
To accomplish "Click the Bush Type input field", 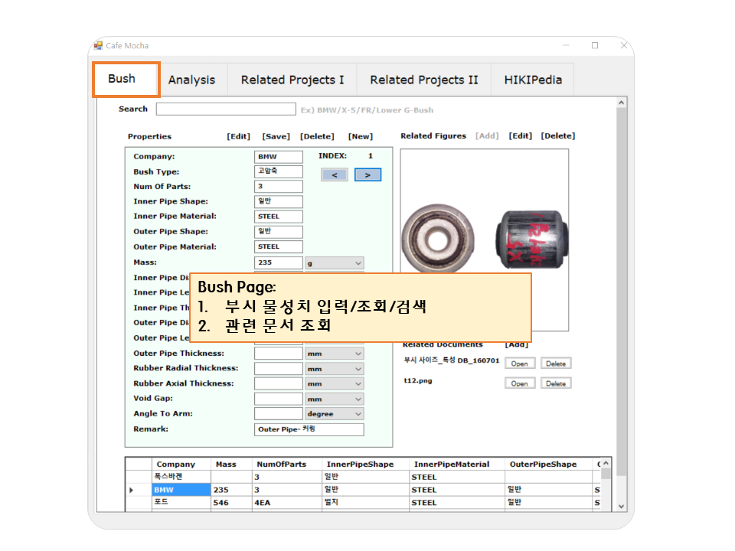I will coord(279,171).
